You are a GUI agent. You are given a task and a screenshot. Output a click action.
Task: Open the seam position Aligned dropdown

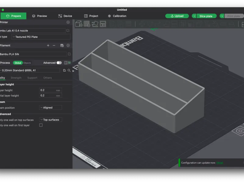coord(50,108)
